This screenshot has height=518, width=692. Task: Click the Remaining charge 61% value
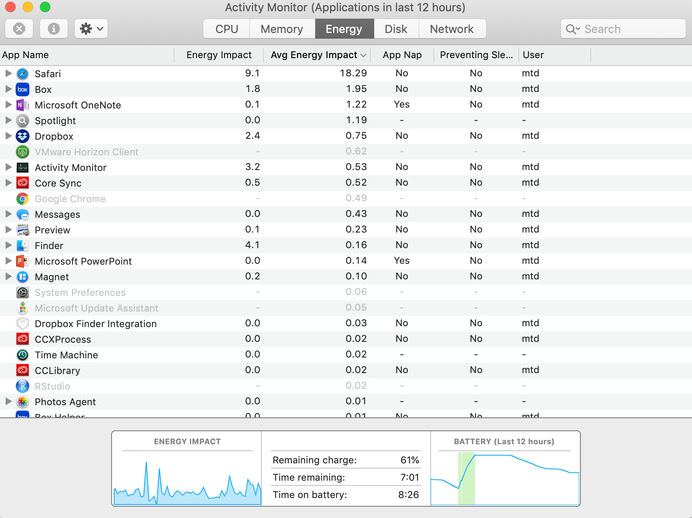[410, 460]
